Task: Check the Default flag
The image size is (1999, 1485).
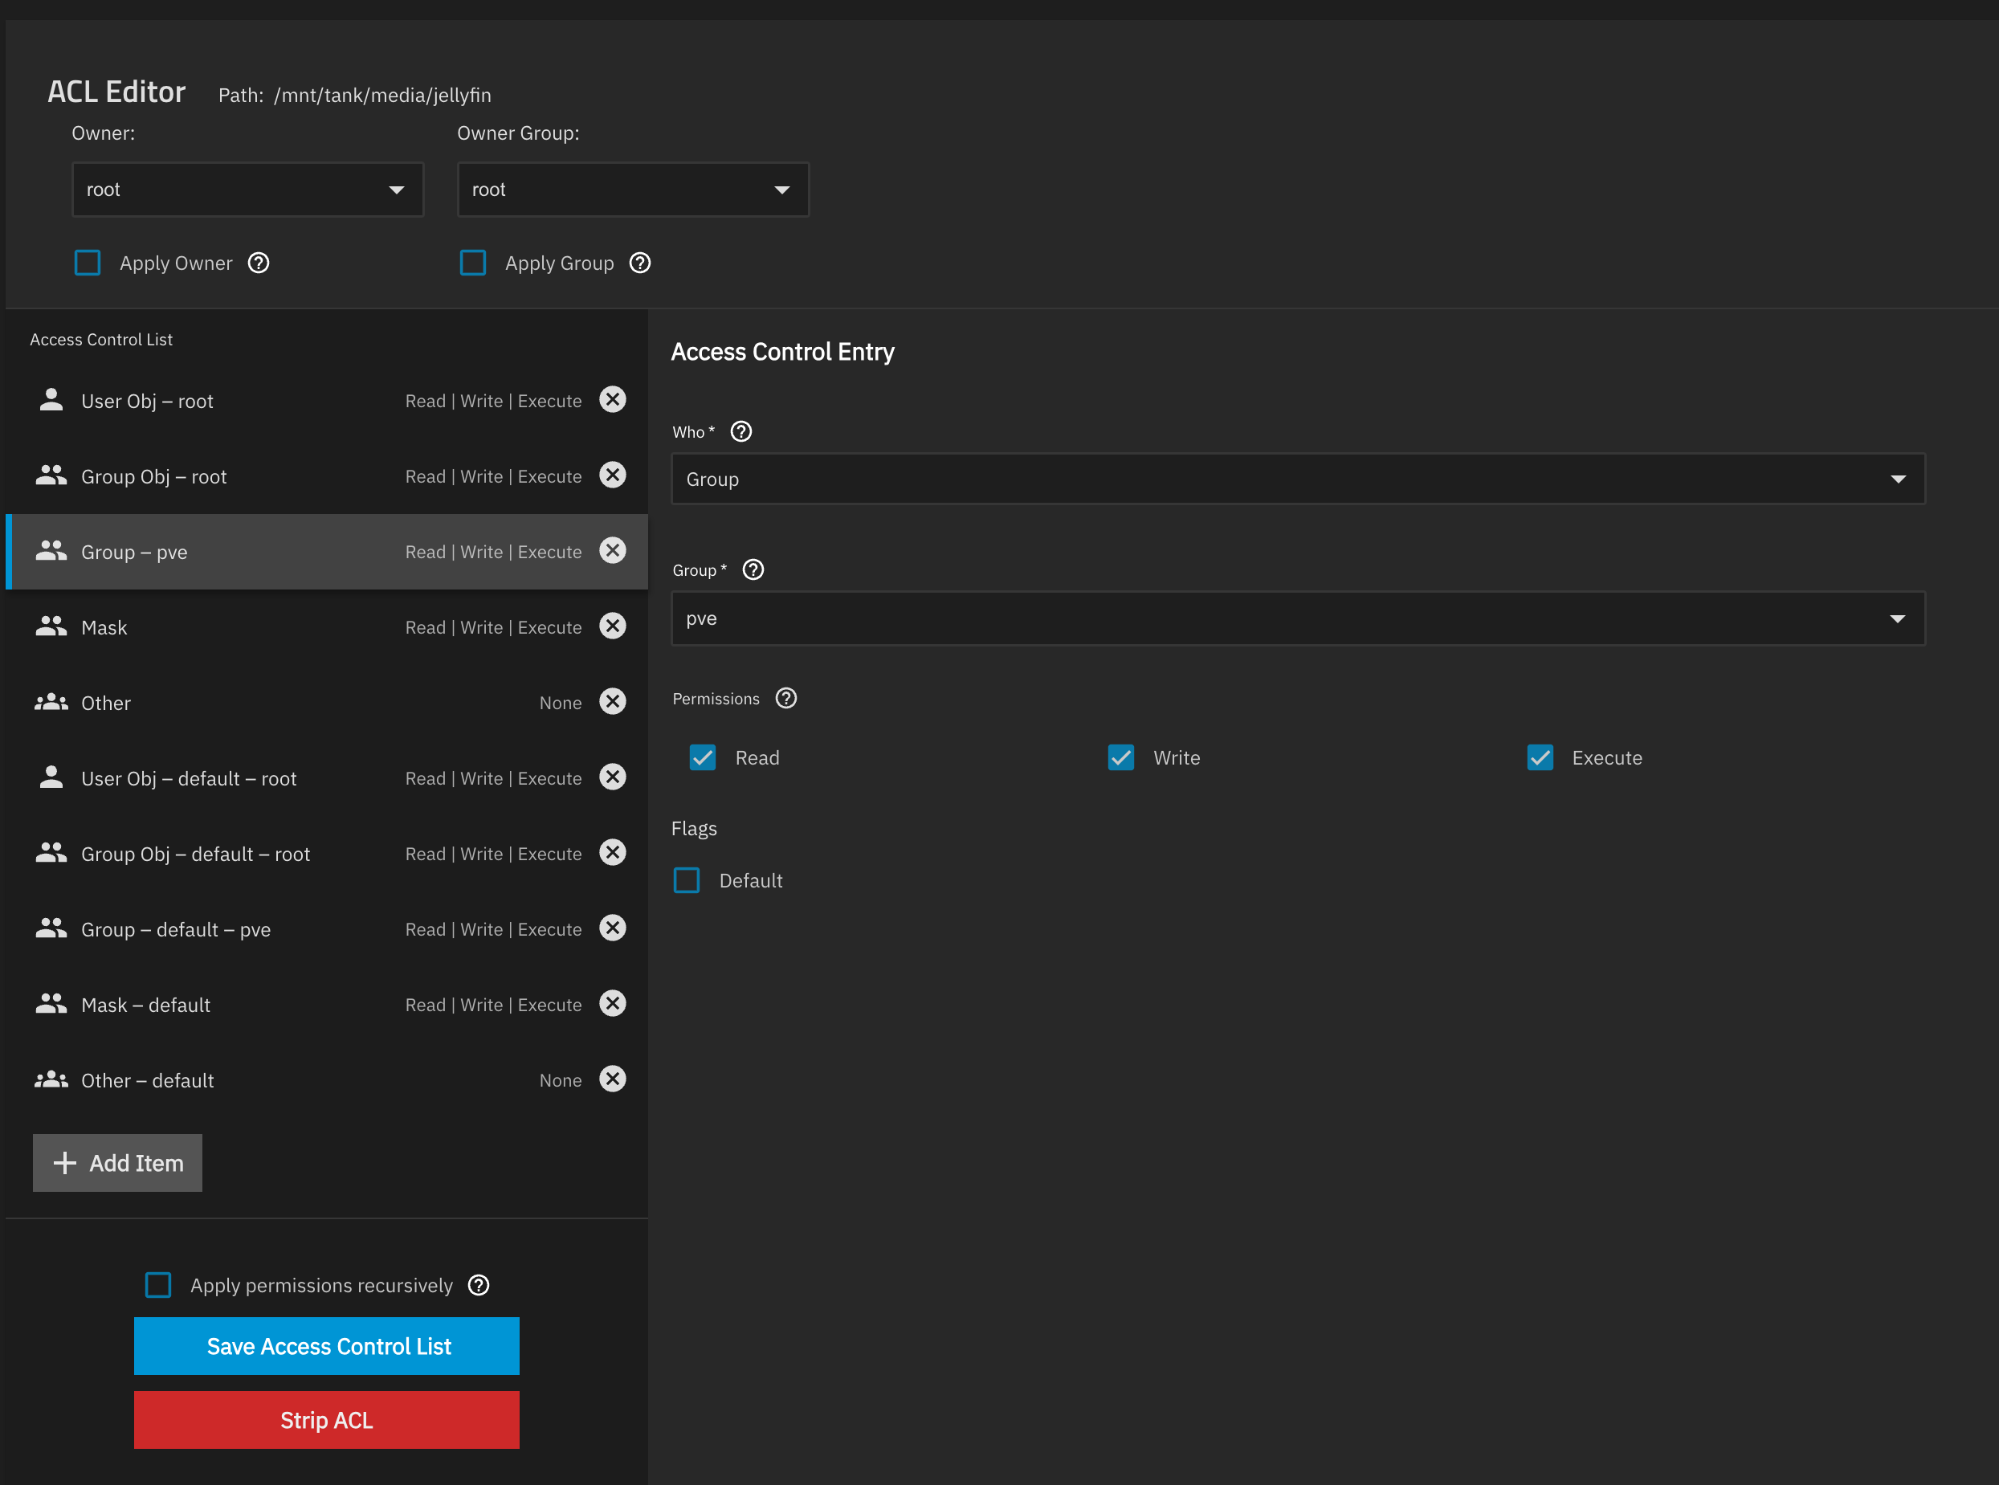Action: coord(687,880)
